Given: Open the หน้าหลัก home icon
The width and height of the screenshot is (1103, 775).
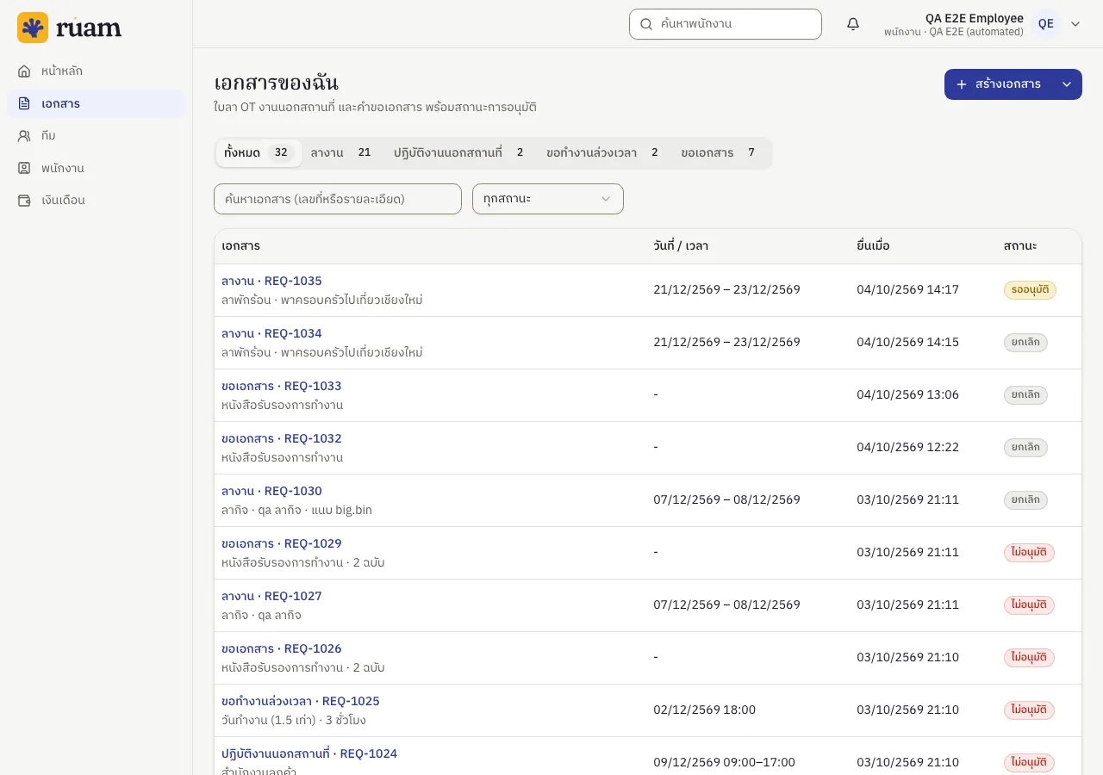Looking at the screenshot, I should pyautogui.click(x=24, y=71).
